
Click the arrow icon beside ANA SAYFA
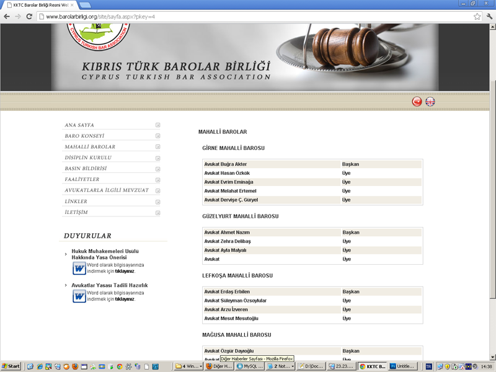[157, 125]
